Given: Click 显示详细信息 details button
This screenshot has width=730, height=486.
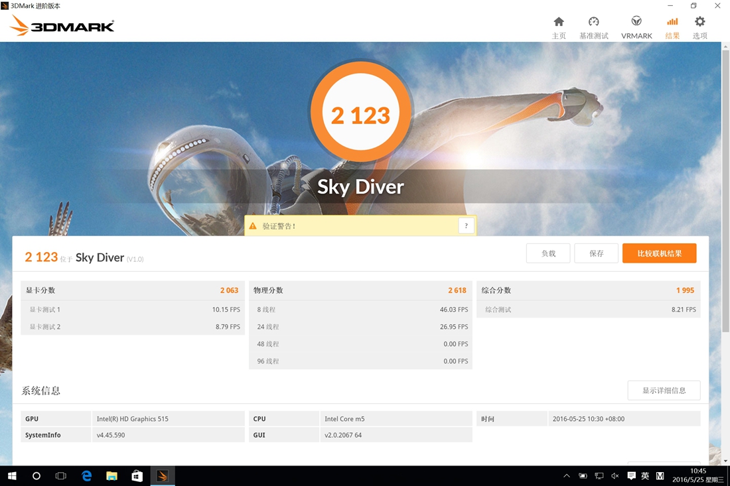Looking at the screenshot, I should [x=664, y=391].
